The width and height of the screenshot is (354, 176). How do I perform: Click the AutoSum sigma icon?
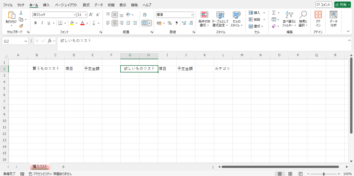[274, 13]
